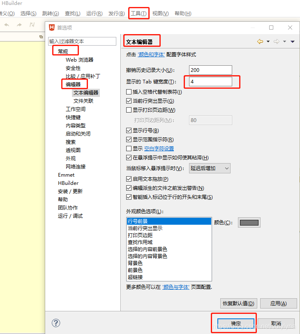Click the Tab width input field

tap(210, 82)
